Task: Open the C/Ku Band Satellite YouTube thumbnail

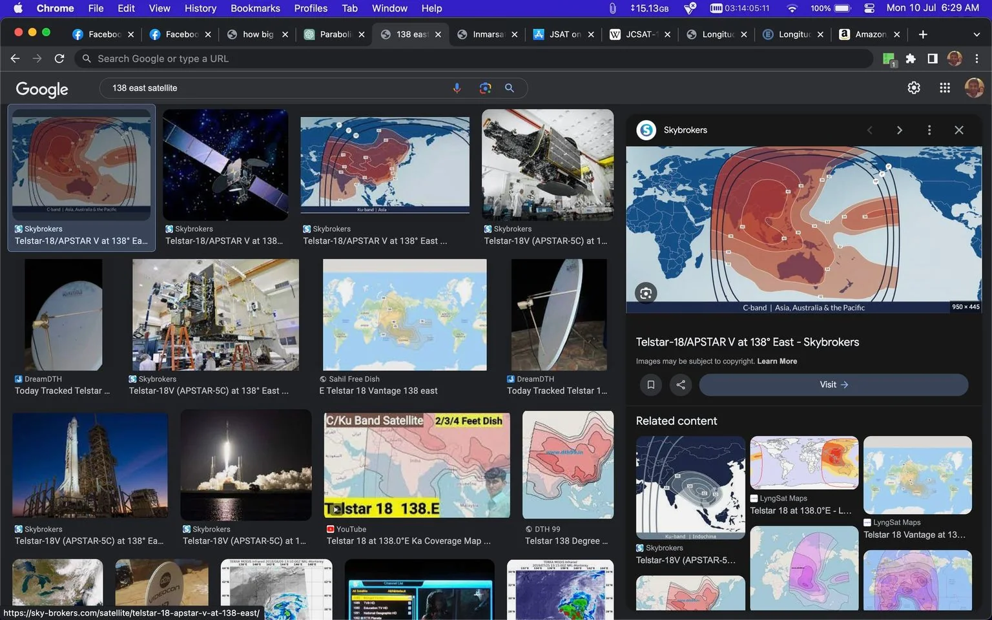Action: tap(417, 465)
